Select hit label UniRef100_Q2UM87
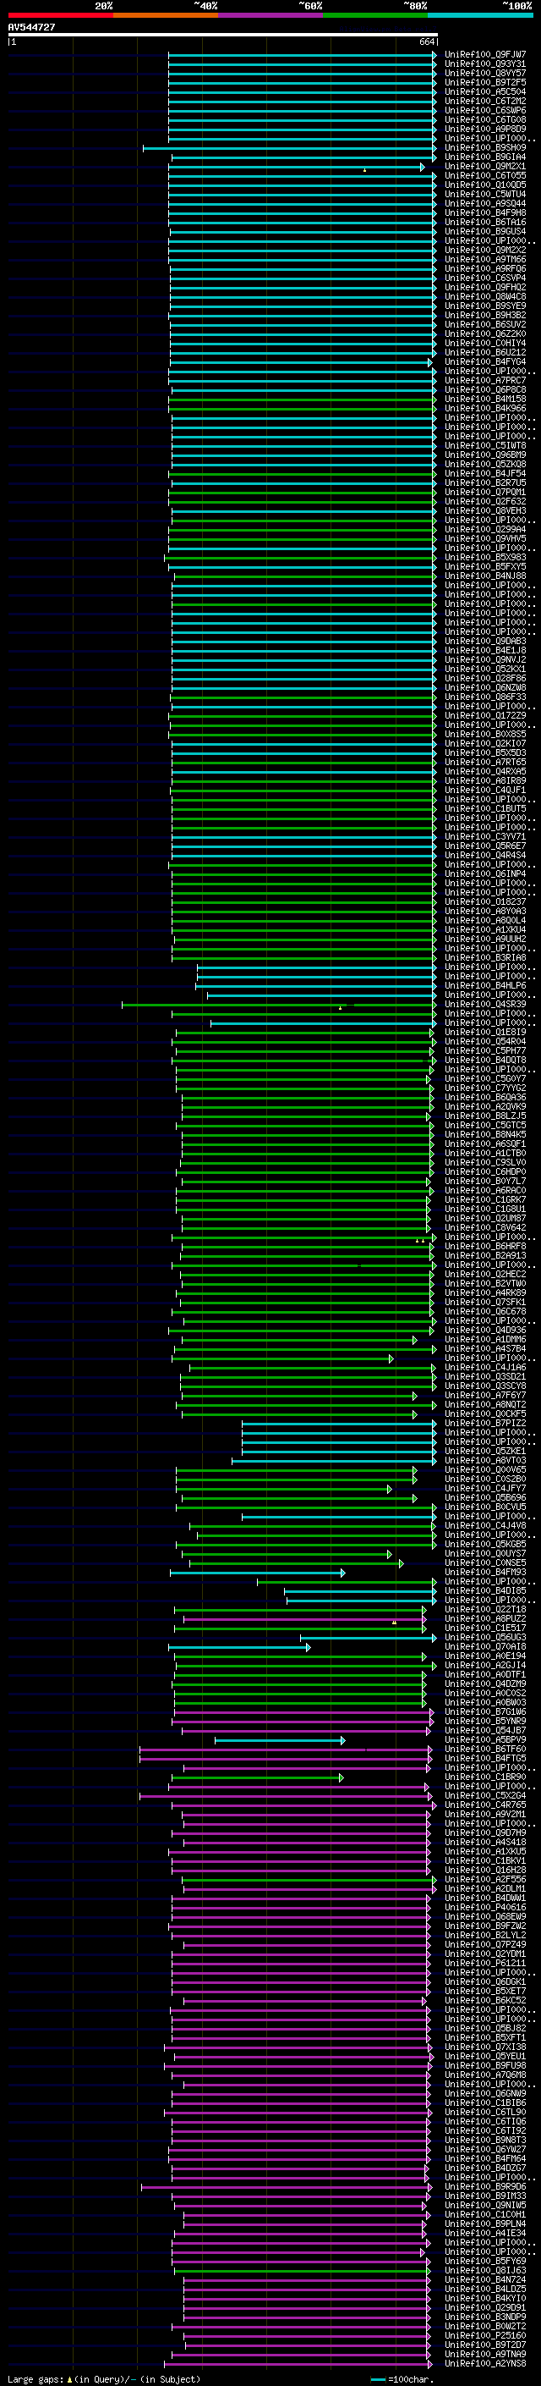 click(484, 1218)
